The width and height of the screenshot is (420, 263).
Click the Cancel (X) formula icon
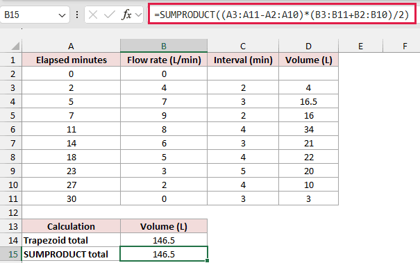[93, 15]
